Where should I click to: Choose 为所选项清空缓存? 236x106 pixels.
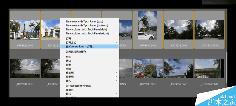point(89,52)
